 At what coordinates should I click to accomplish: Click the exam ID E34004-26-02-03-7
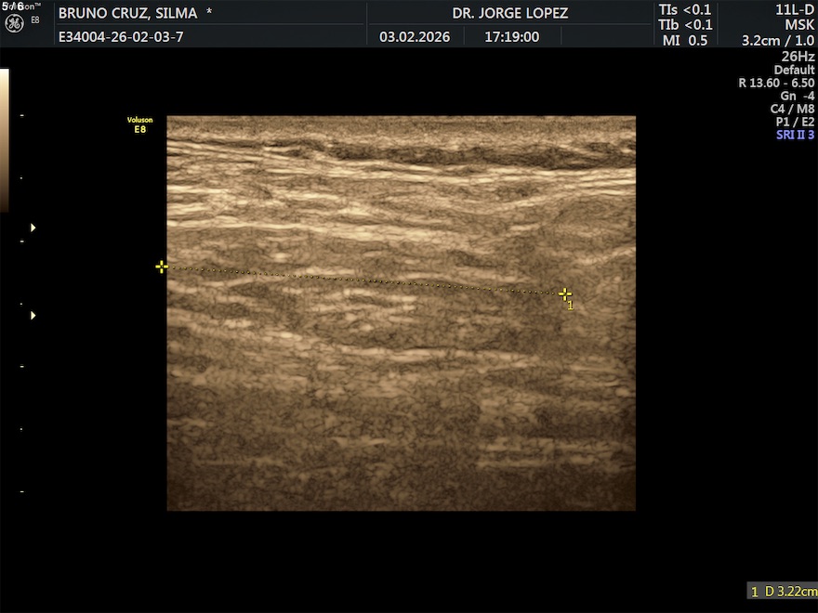tap(121, 37)
